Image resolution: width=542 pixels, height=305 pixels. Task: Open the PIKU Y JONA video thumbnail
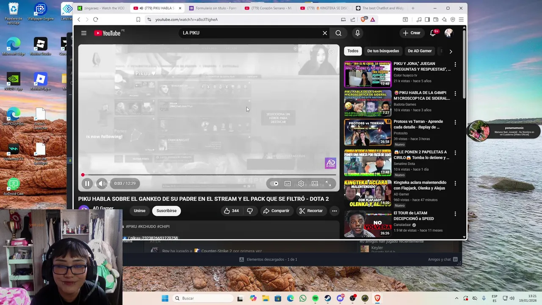click(x=368, y=74)
